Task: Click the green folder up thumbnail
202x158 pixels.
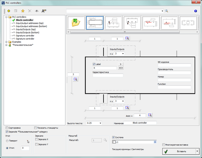Action: click(76, 23)
